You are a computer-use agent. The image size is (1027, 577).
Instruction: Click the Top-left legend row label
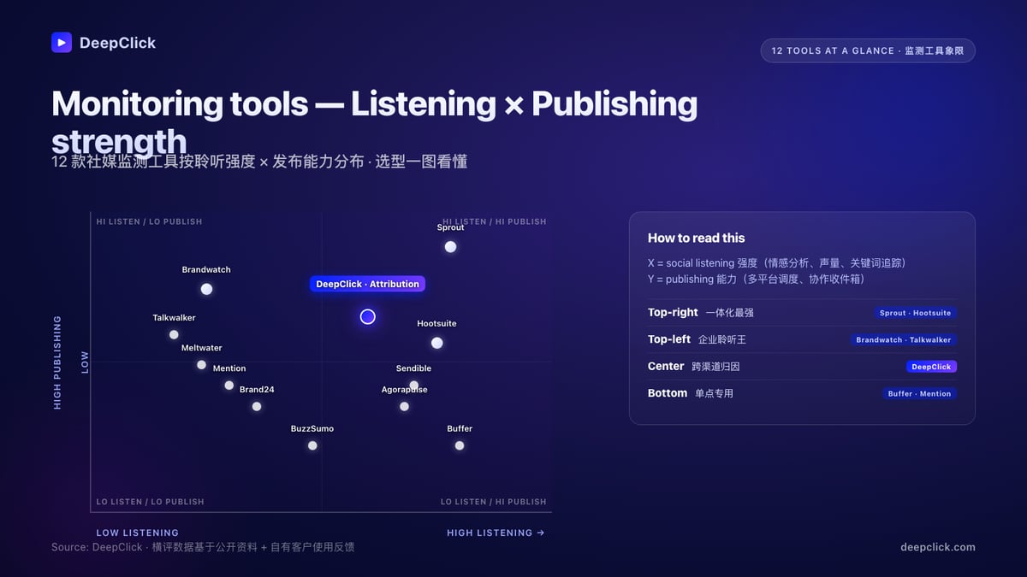tap(669, 339)
